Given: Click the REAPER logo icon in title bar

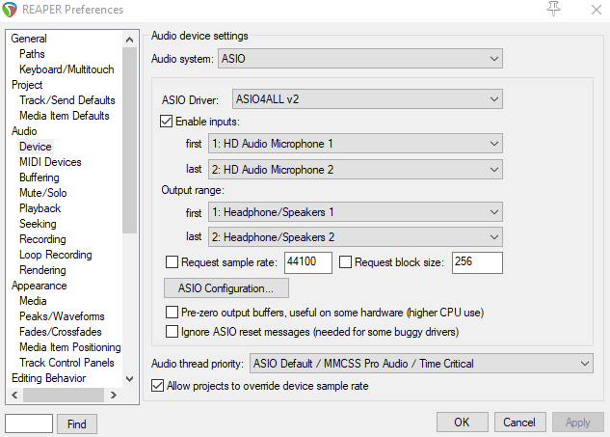Looking at the screenshot, I should 10,10.
